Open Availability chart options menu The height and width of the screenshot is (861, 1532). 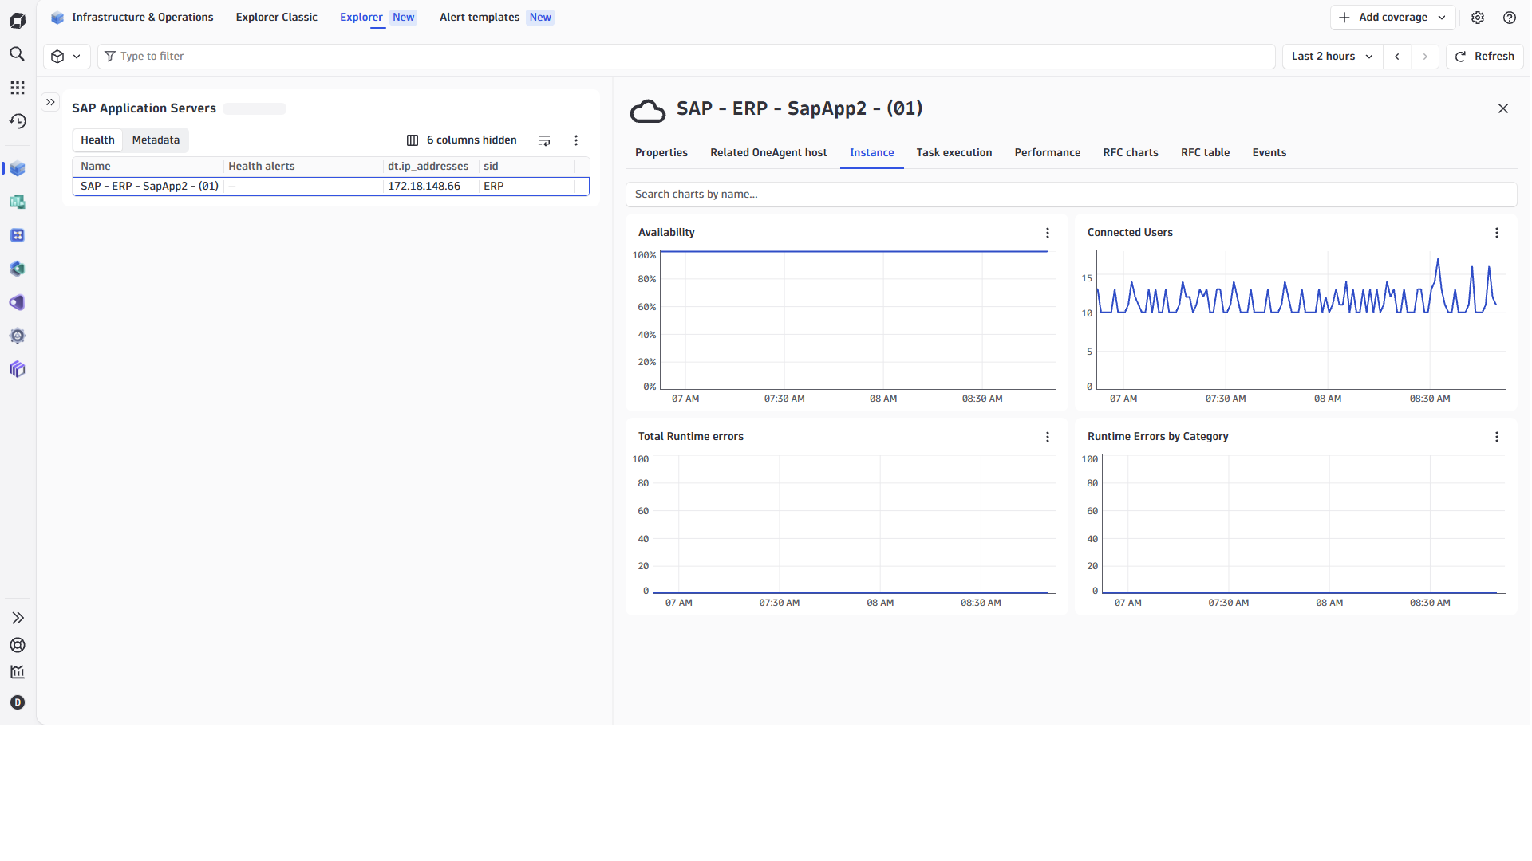[x=1048, y=233]
